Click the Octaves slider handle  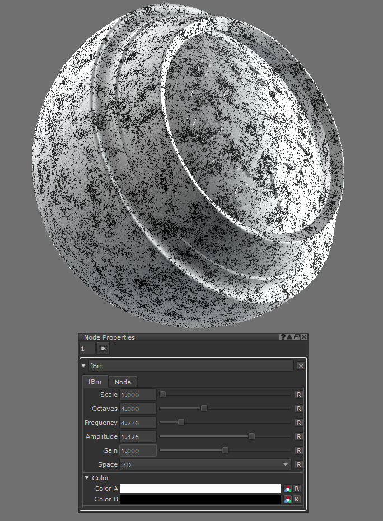coord(204,409)
